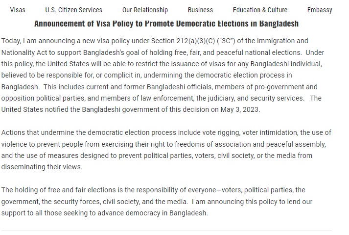
Task: Go to the Business menu item
Action: tap(200, 10)
